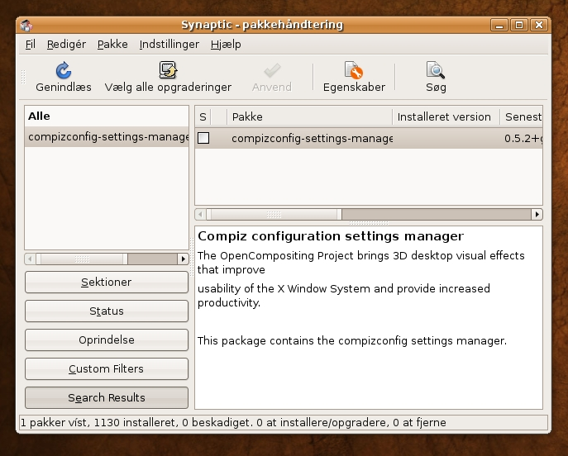
Task: Click the Genindlæs reload icon
Action: point(63,71)
